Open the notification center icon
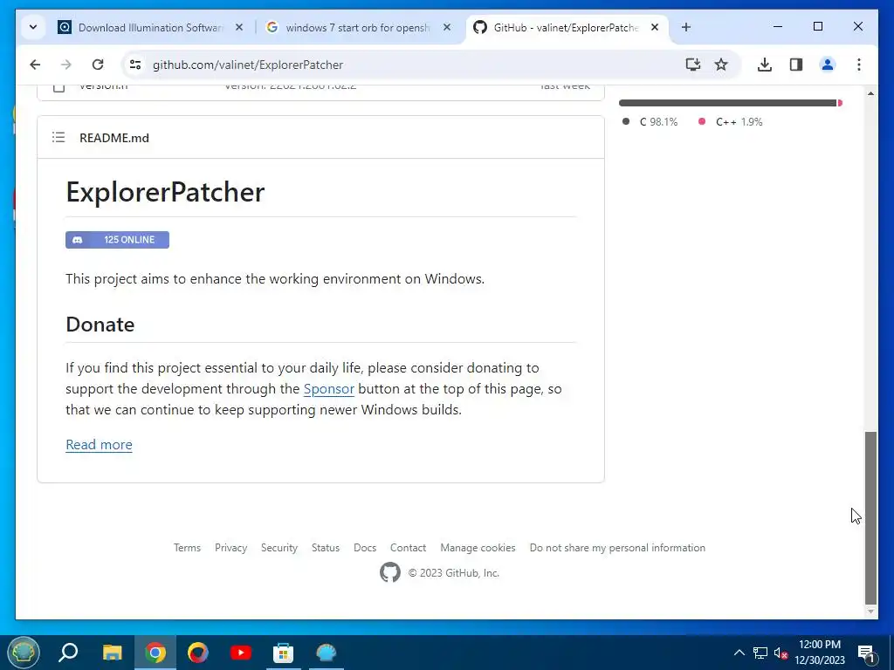Screen dimensions: 894x670 pyautogui.click(x=866, y=653)
